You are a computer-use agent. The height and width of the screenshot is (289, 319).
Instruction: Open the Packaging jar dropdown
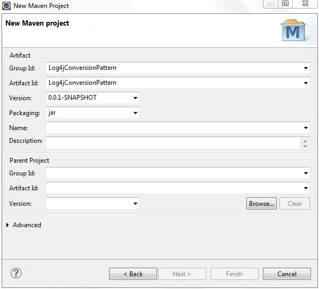point(135,113)
